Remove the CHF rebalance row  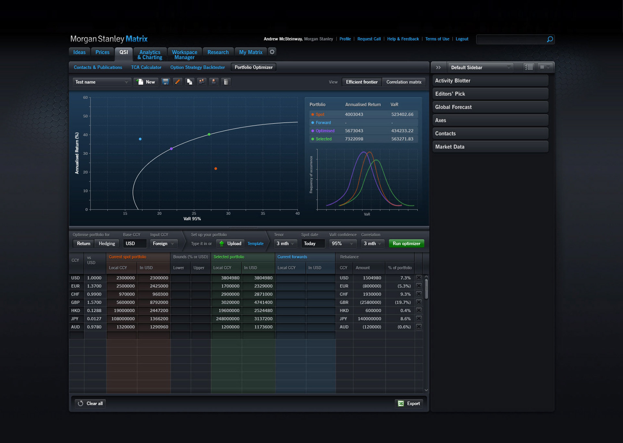pyautogui.click(x=419, y=294)
